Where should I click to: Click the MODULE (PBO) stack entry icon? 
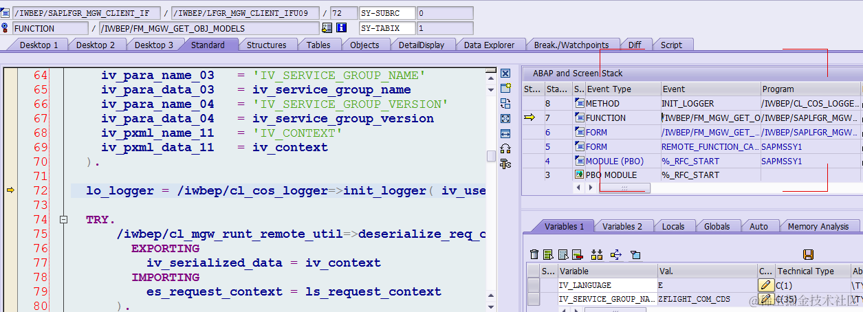coord(580,160)
